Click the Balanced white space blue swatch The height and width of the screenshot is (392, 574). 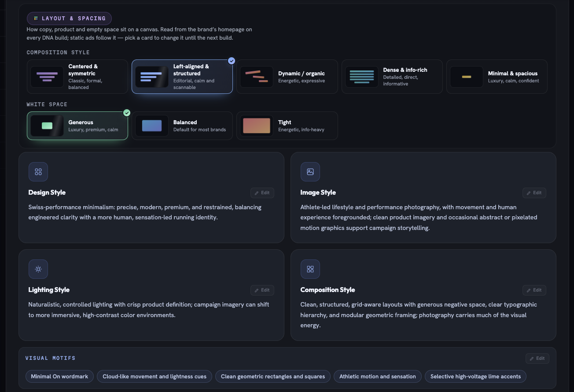pos(152,126)
